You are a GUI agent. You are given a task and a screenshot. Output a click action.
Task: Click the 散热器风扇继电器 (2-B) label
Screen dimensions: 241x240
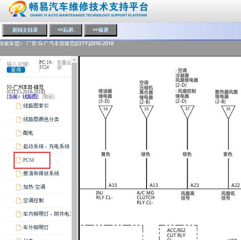click(226, 97)
